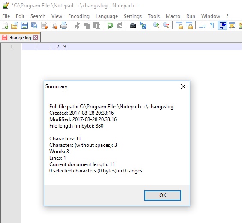Toggle Show All Characters pilcrow icon
Image resolution: width=242 pixels, height=223 pixels.
[212, 25]
